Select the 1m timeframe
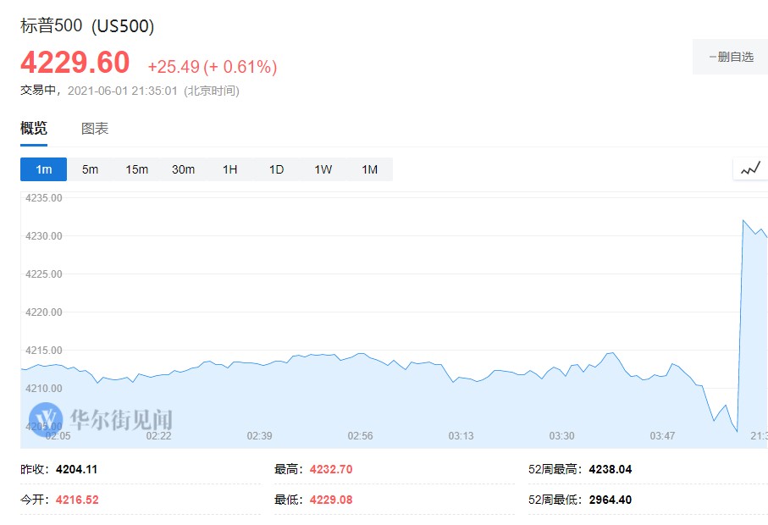Viewport: 768px width, 525px height. click(44, 169)
